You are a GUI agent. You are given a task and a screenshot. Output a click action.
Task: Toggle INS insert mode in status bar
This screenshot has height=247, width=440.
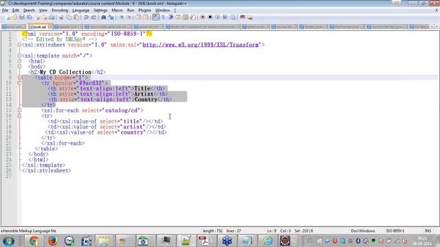point(428,231)
